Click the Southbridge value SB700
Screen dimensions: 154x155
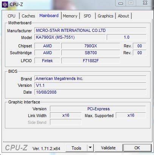click(x=91, y=53)
